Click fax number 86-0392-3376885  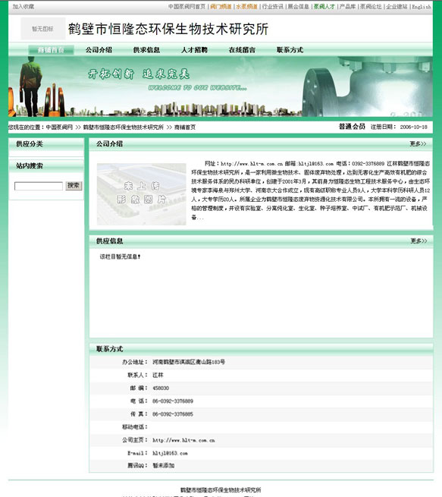pyautogui.click(x=173, y=414)
